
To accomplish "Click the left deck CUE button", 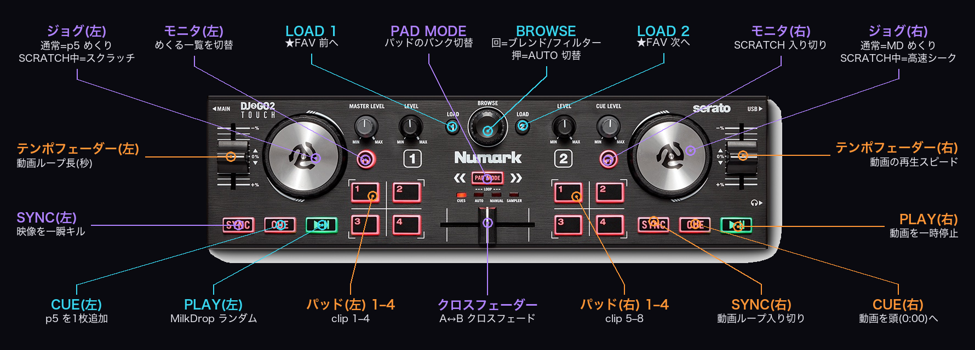I will [280, 225].
